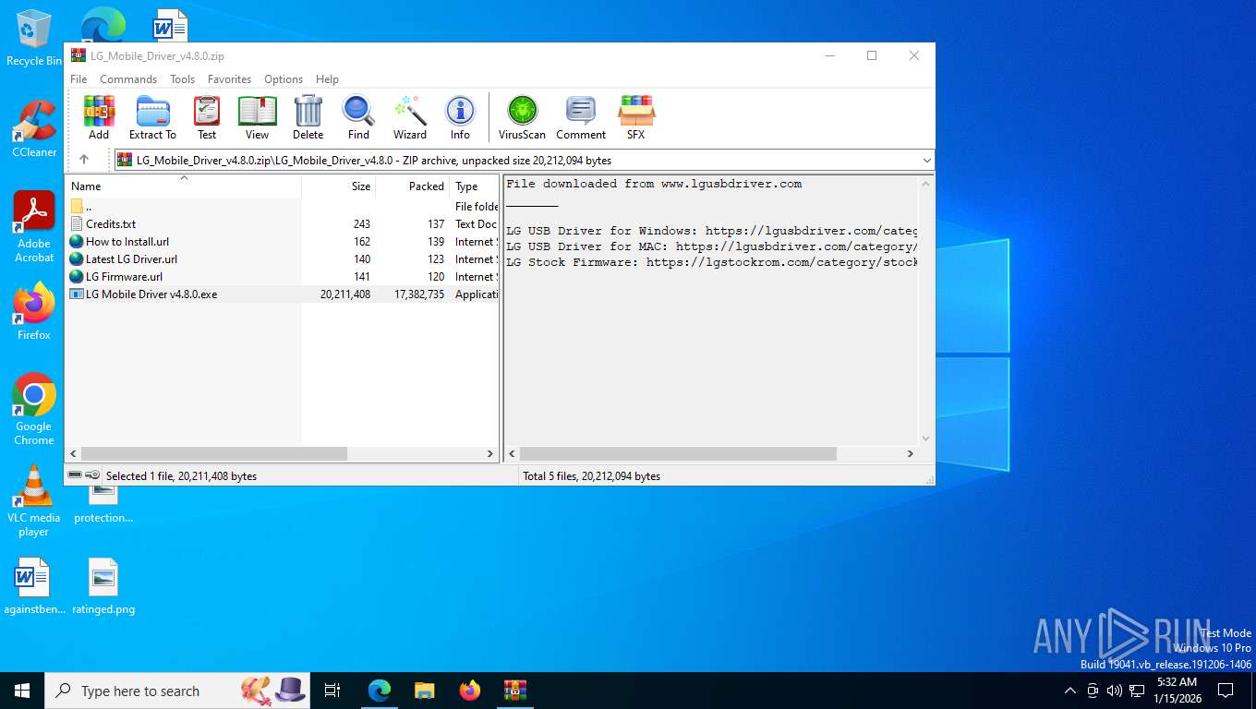Show hidden system tray icons
Image resolution: width=1256 pixels, height=709 pixels.
[x=1070, y=691]
